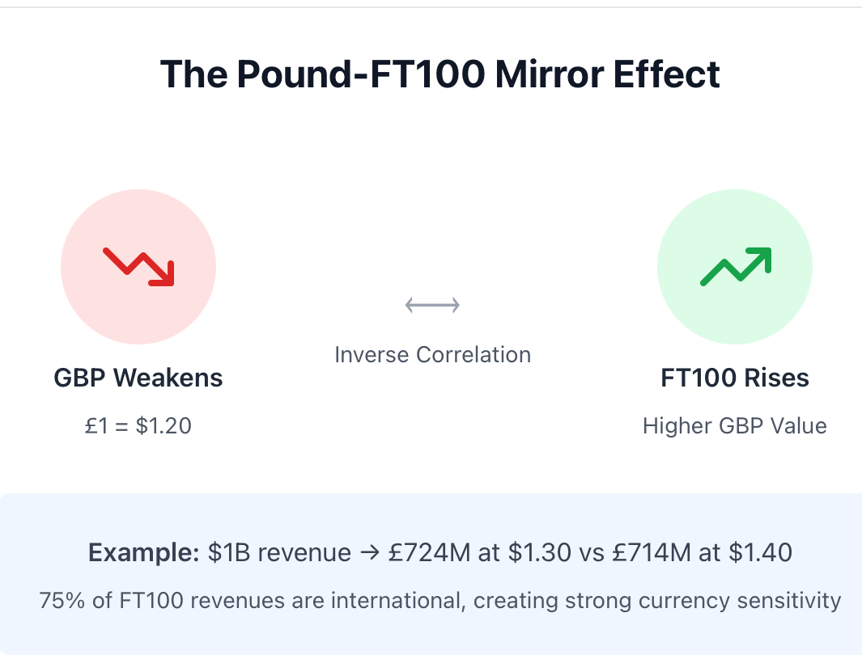Screen dimensions: 862x655
Task: Click the "Higher GBP Value" caption
Action: click(x=735, y=425)
